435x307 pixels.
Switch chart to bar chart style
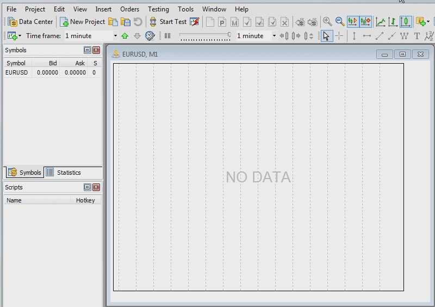point(393,22)
